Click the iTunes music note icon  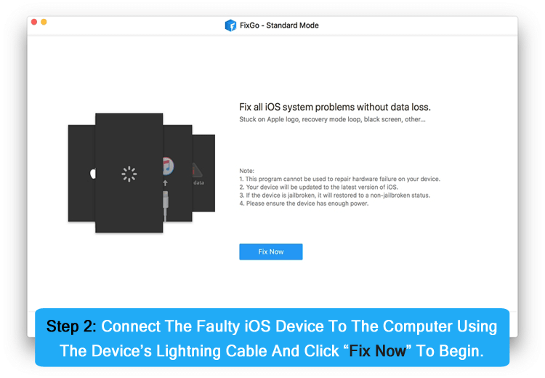coord(168,164)
